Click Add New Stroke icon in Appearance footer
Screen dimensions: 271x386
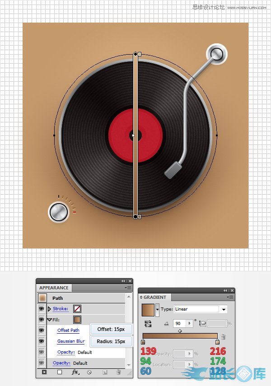(44, 372)
